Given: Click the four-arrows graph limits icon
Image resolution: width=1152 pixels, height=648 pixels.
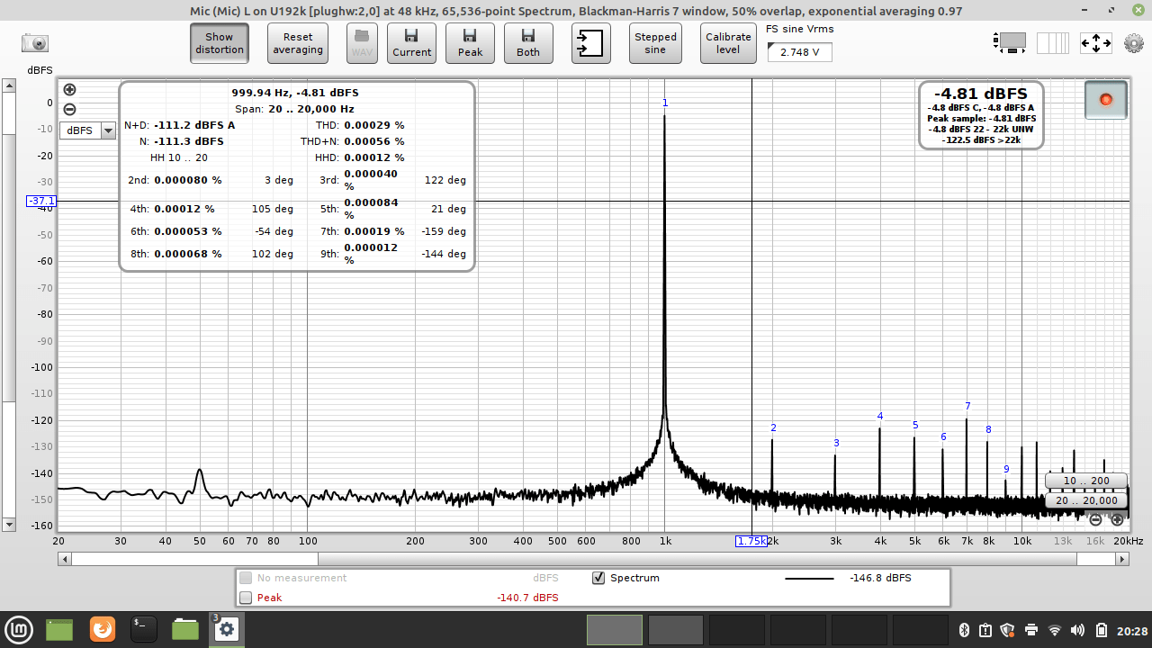Looking at the screenshot, I should [x=1096, y=42].
